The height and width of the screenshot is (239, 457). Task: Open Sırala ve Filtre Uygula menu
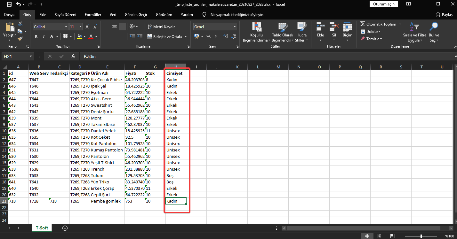click(414, 32)
